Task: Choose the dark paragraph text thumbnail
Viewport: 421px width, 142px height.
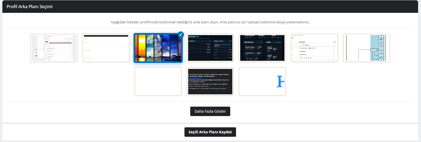Action: 210,81
